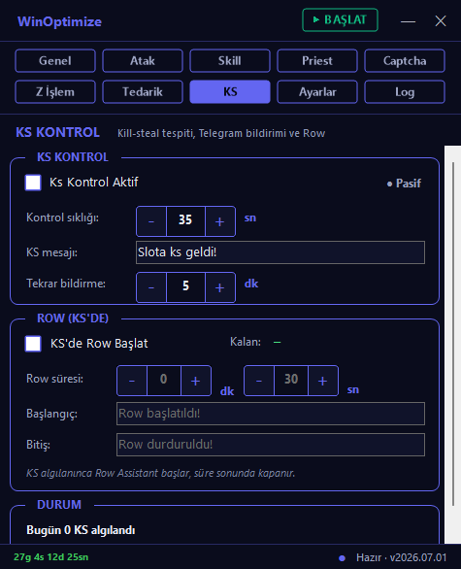This screenshot has width=461, height=569.
Task: Click the Başlangıç message input field
Action: coord(271,414)
